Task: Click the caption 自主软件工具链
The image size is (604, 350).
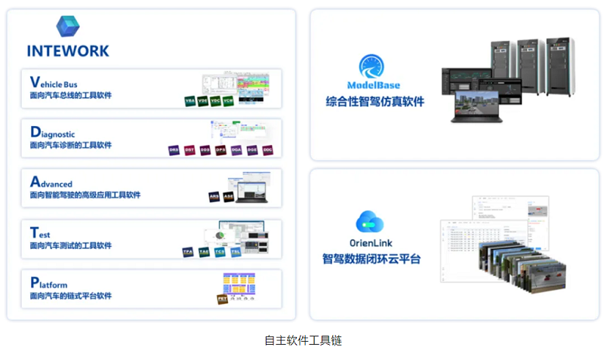Action: 304,340
